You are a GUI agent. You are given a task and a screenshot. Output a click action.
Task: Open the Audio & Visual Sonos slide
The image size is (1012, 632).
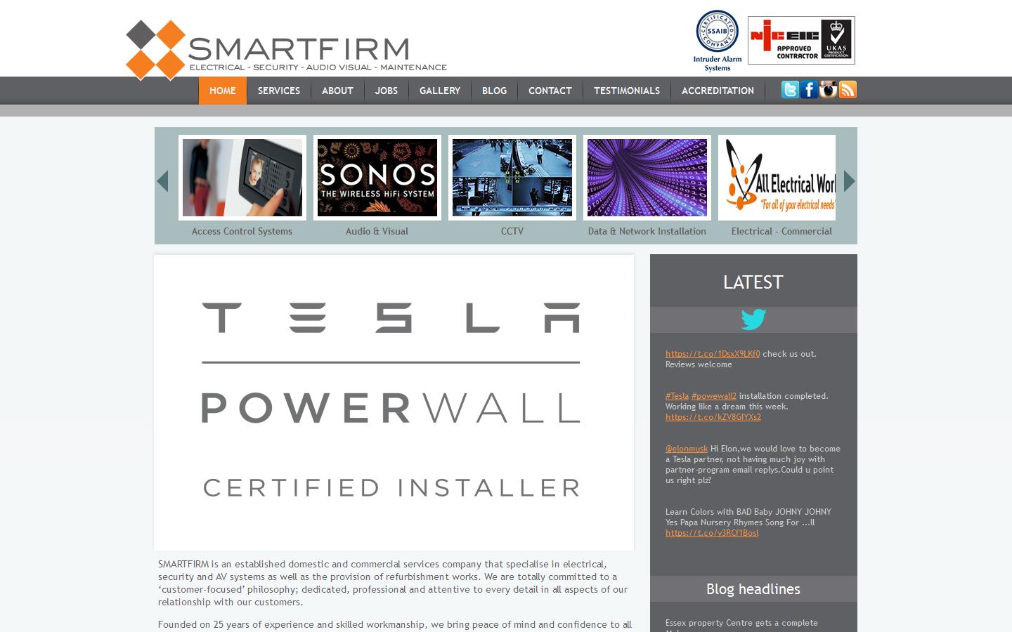pos(377,177)
